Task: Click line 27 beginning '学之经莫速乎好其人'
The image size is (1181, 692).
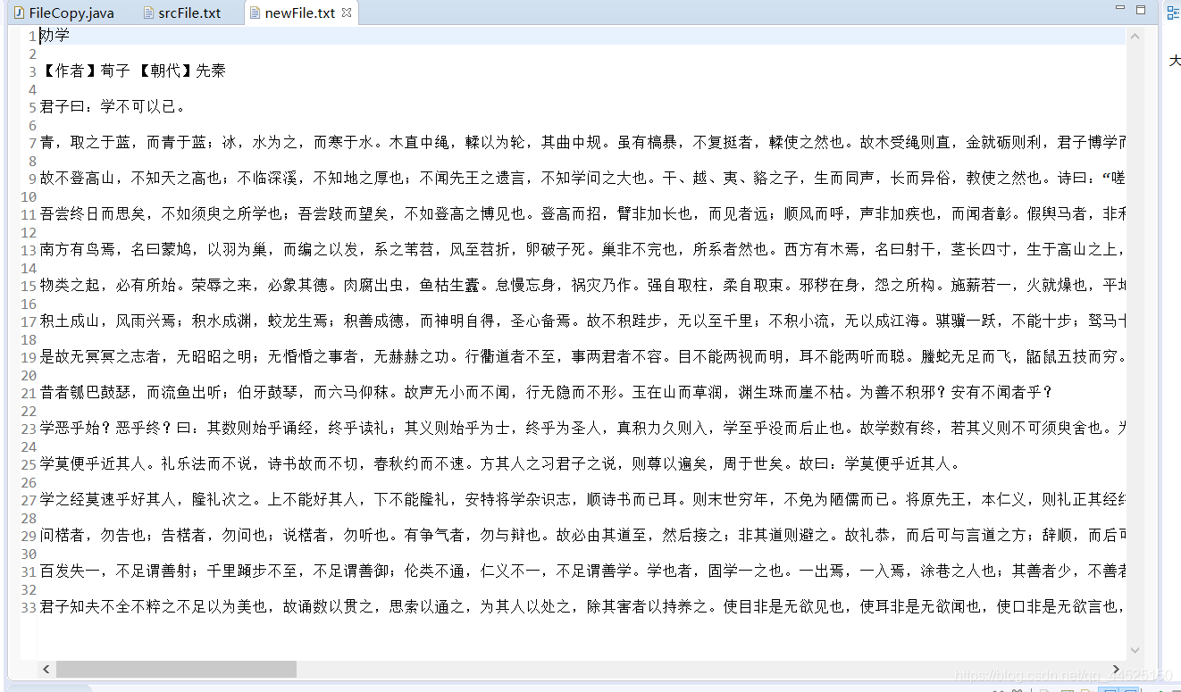Action: point(582,500)
